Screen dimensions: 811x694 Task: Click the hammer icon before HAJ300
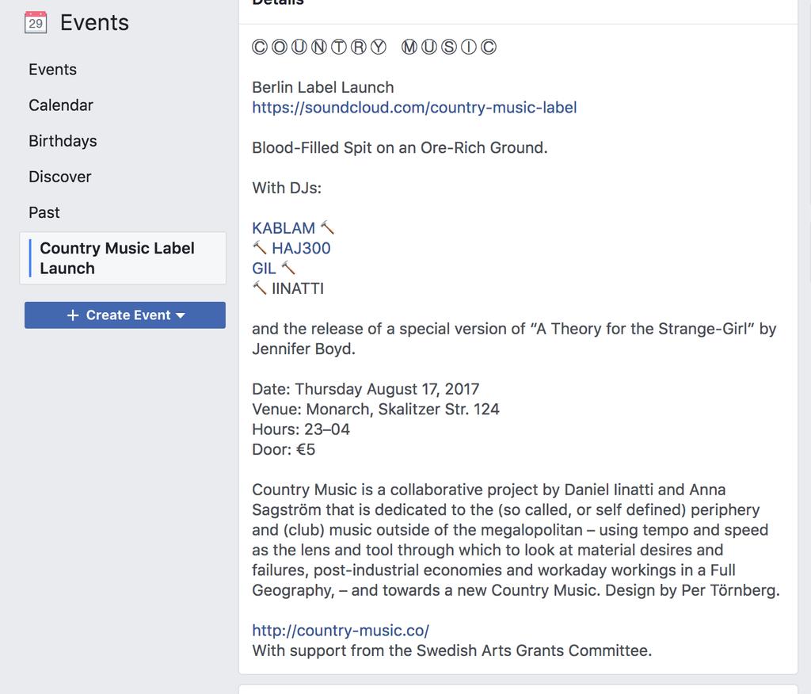pos(259,248)
